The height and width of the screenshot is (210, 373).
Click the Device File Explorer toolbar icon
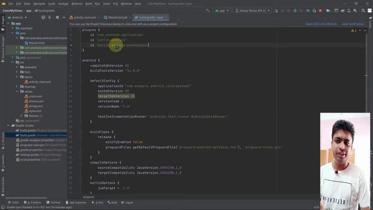tap(328, 10)
